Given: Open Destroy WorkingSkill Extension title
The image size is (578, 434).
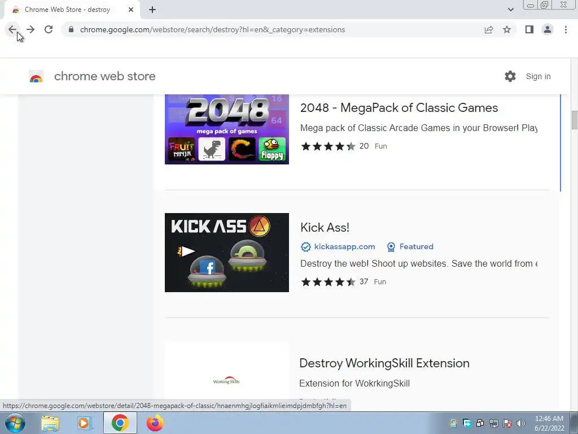Looking at the screenshot, I should [384, 363].
